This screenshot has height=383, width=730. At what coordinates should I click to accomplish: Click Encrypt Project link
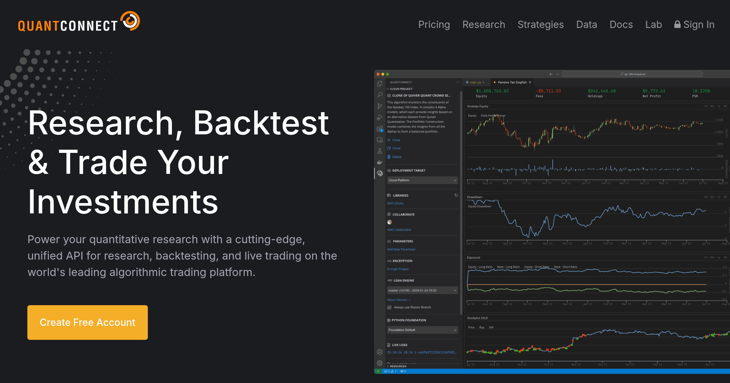click(398, 269)
